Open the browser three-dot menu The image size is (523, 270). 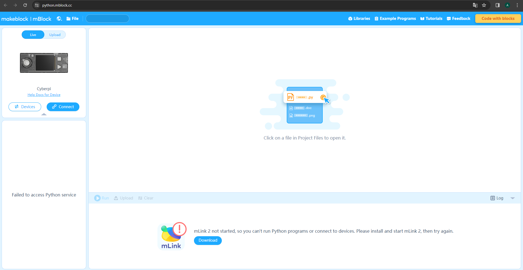(517, 5)
